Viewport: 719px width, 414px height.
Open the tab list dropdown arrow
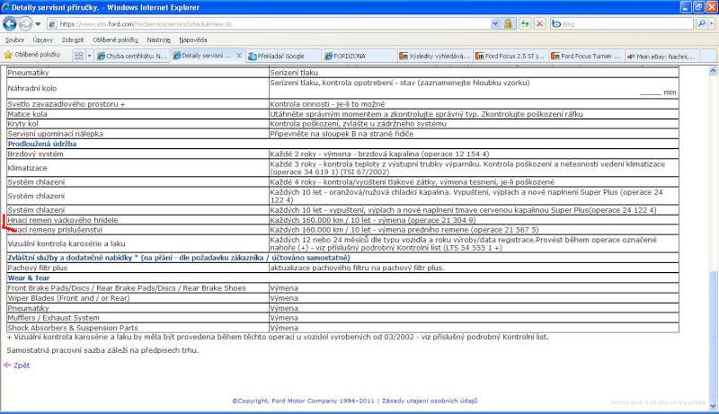pyautogui.click(x=88, y=56)
